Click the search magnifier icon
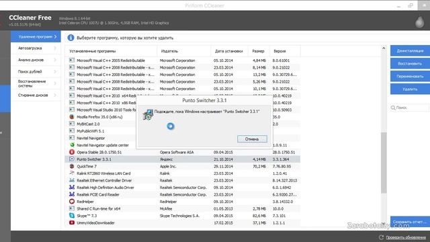 pos(393,108)
